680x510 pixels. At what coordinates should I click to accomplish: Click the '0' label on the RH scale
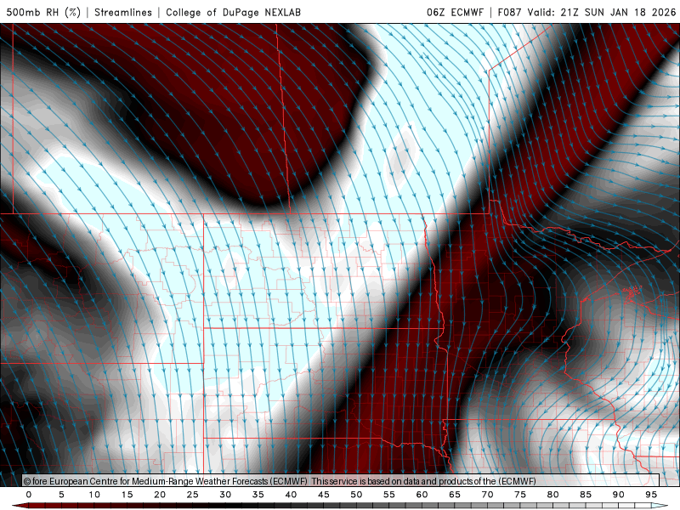pos(29,495)
